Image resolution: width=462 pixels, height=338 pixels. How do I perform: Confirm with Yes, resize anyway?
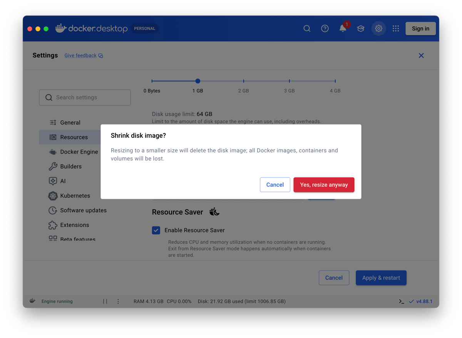coord(324,185)
